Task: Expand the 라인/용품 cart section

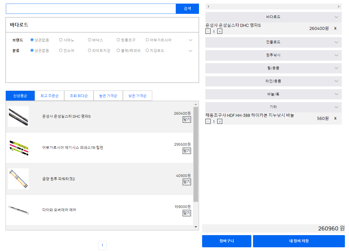Action: click(273, 81)
